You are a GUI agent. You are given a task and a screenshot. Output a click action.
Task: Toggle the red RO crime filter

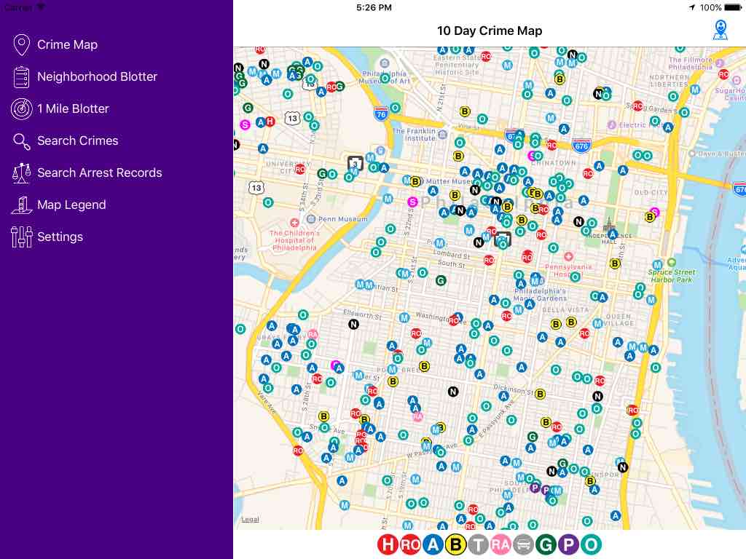[411, 544]
